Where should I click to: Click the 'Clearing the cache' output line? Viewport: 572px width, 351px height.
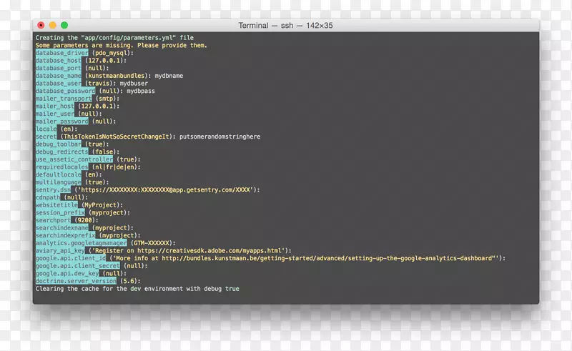pyautogui.click(x=137, y=289)
